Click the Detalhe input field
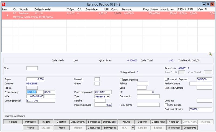The image size is (216, 132). (x=100, y=101)
